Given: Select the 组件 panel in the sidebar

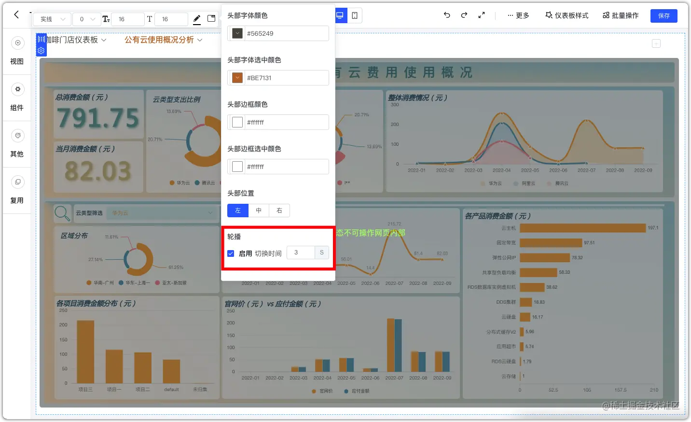Looking at the screenshot, I should [17, 98].
